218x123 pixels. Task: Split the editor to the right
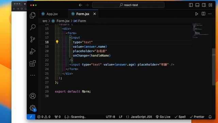(x=203, y=14)
